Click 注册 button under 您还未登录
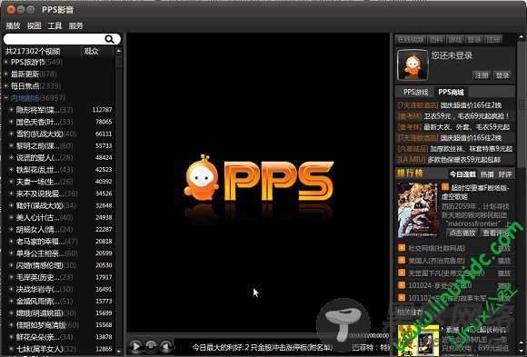527x357 pixels. [x=482, y=75]
